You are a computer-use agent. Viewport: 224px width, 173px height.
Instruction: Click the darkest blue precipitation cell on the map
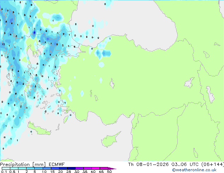tap(34, 33)
